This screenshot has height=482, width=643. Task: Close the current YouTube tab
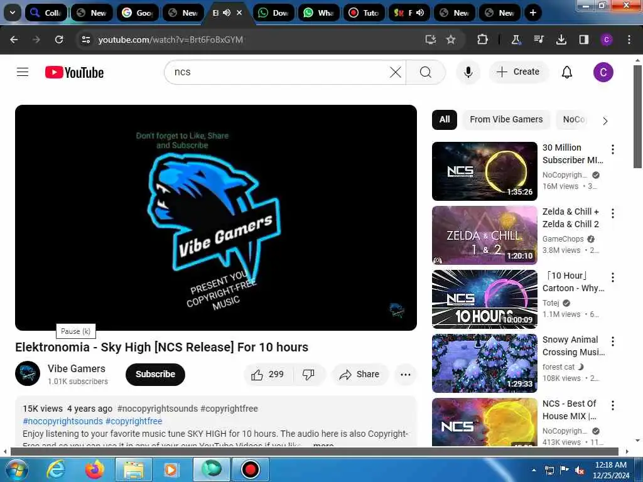(239, 13)
